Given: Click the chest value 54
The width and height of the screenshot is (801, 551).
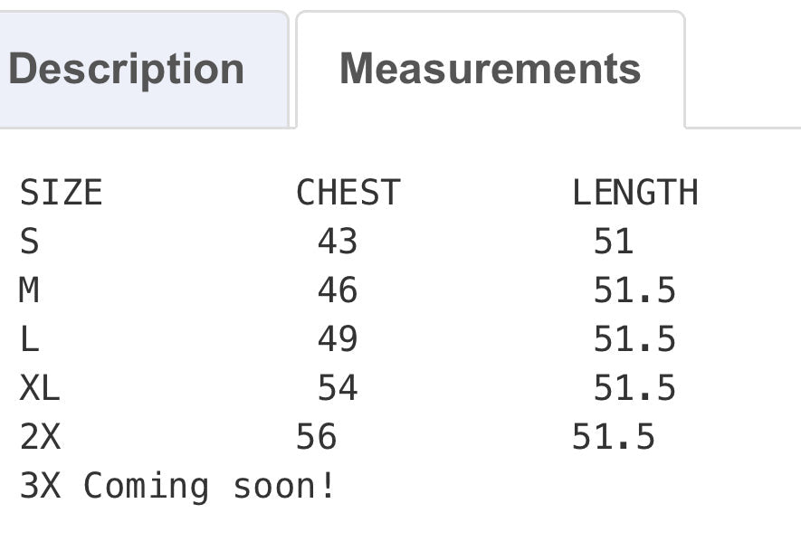Looking at the screenshot, I should [338, 388].
